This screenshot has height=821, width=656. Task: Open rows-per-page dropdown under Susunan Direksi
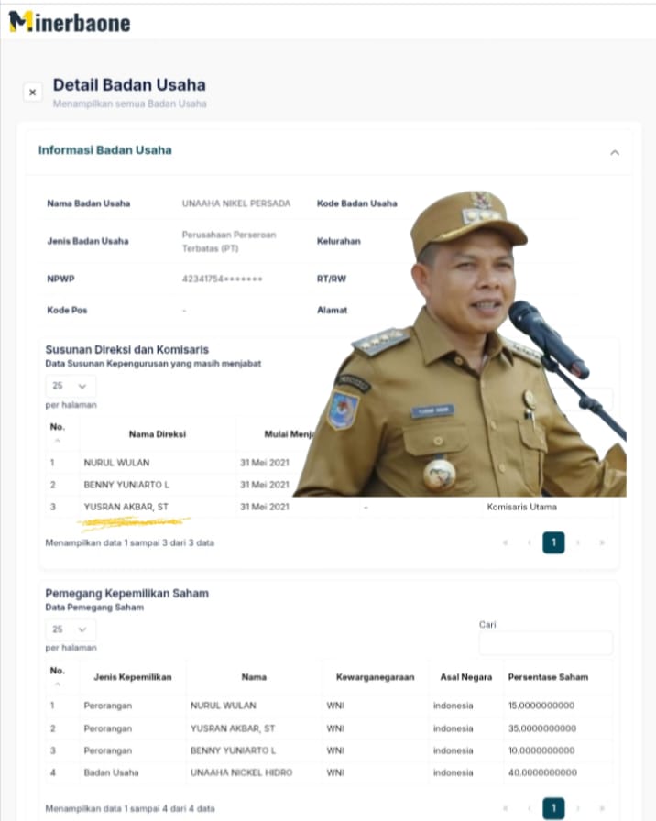tap(71, 386)
